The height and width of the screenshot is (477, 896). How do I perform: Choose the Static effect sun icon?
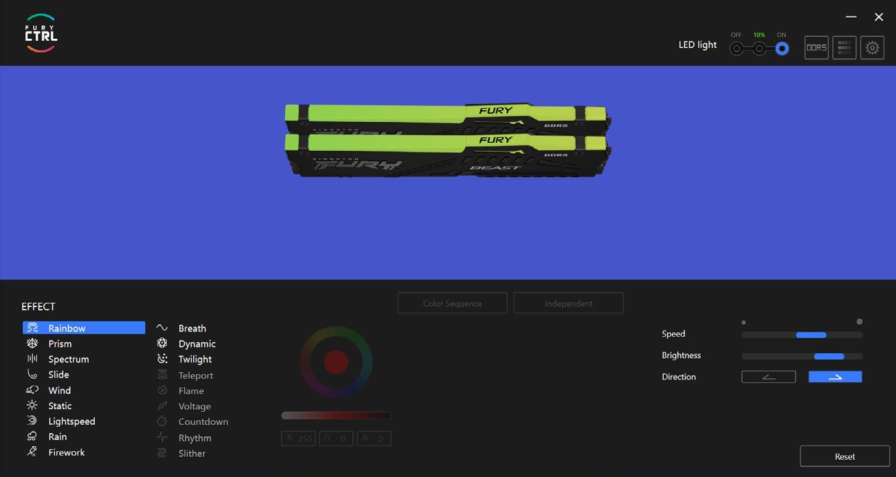coord(33,406)
